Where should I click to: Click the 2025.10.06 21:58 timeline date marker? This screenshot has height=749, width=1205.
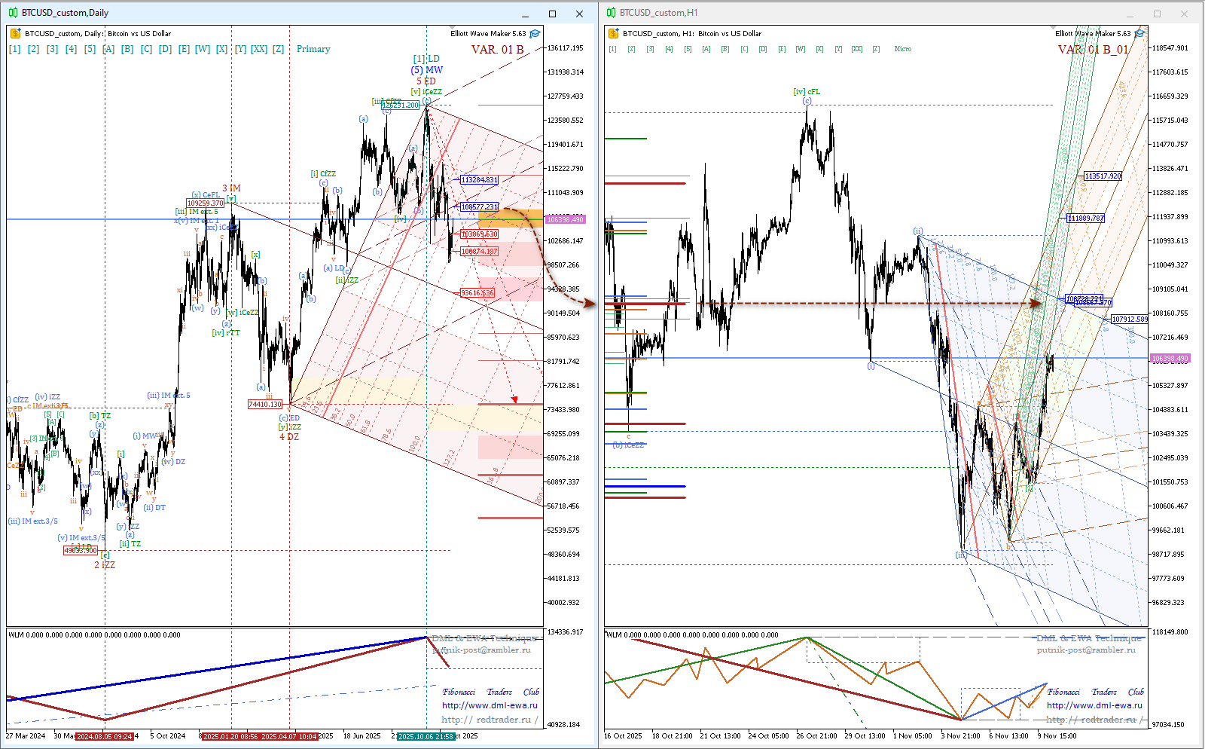[426, 736]
